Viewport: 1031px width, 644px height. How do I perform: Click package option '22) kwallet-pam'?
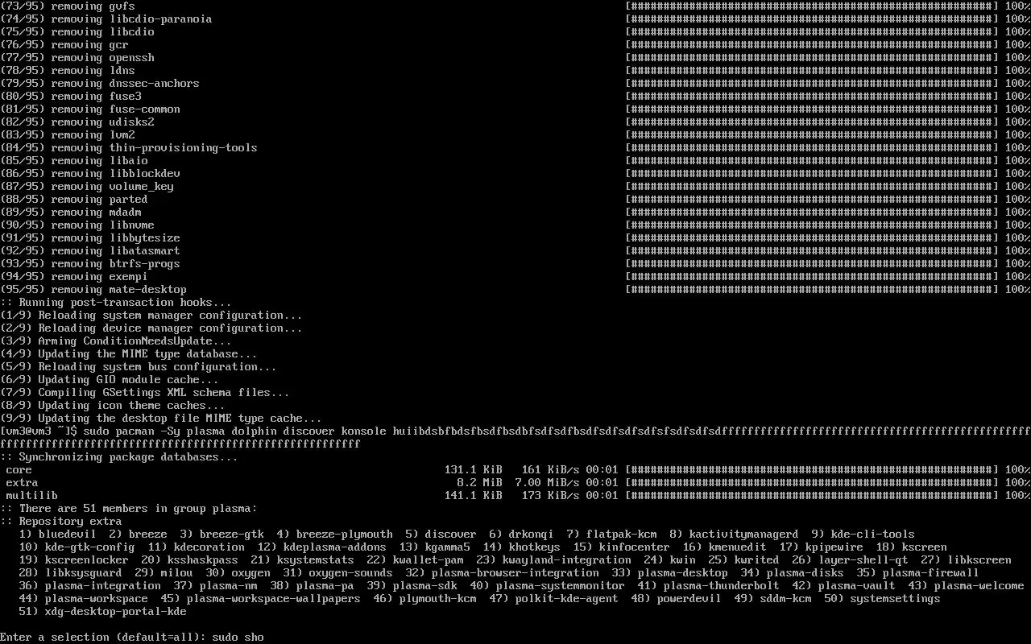416,559
